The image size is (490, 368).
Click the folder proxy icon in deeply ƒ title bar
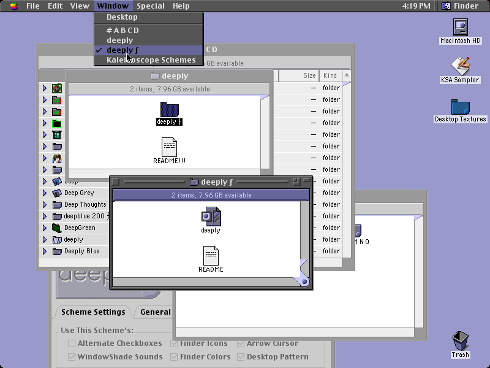click(x=194, y=182)
